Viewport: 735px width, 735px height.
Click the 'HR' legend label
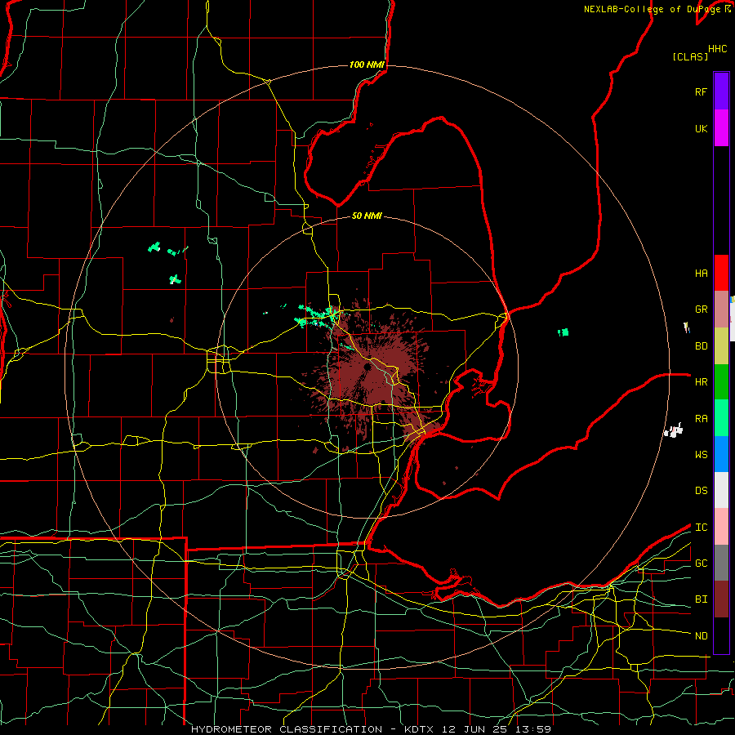701,382
